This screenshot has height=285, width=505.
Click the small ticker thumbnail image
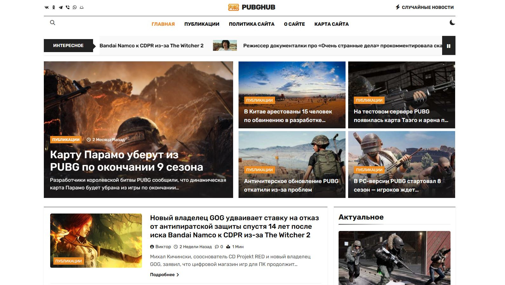click(x=225, y=46)
